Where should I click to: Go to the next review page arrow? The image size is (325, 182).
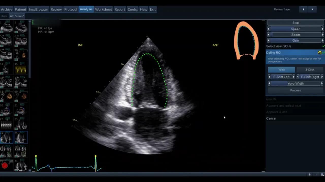click(312, 9)
